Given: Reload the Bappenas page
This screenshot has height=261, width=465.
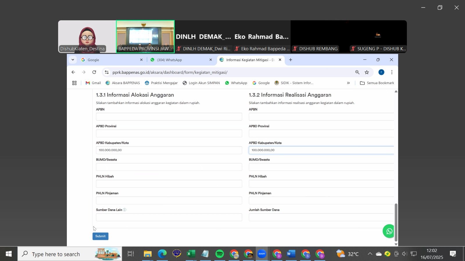Looking at the screenshot, I should 94,72.
